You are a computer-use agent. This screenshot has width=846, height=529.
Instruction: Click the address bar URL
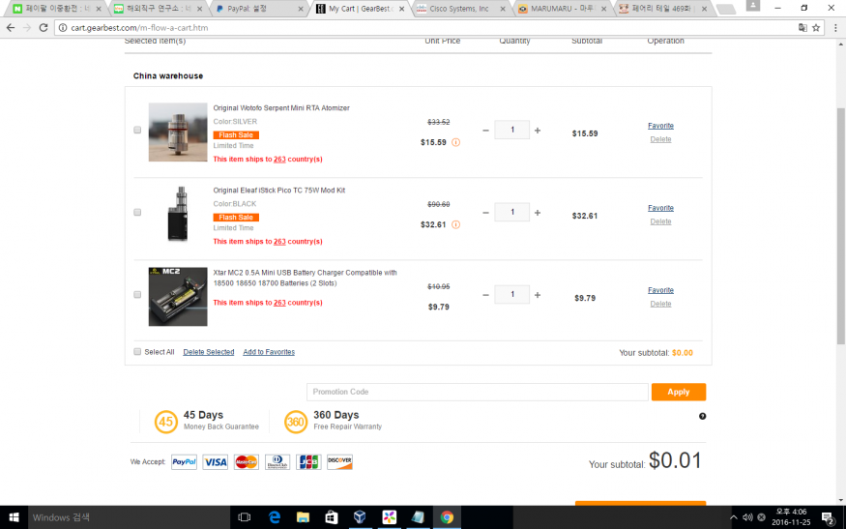(x=139, y=27)
